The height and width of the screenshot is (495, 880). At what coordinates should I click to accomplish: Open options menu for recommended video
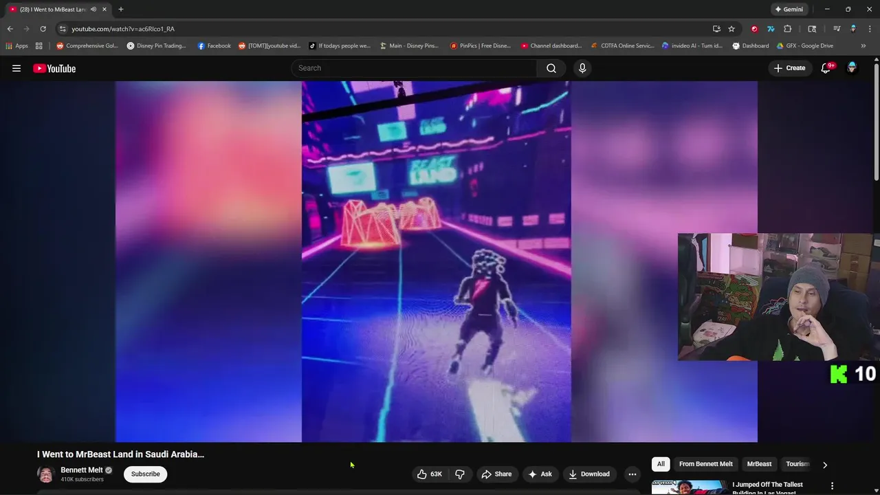click(832, 486)
